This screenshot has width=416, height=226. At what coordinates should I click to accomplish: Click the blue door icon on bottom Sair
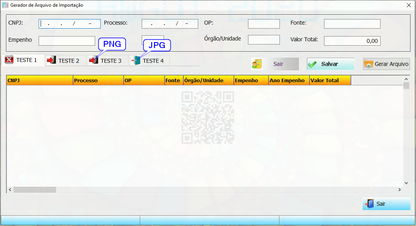coord(369,204)
